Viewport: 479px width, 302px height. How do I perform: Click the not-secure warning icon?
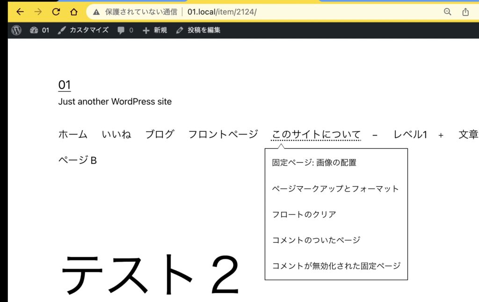(x=96, y=12)
